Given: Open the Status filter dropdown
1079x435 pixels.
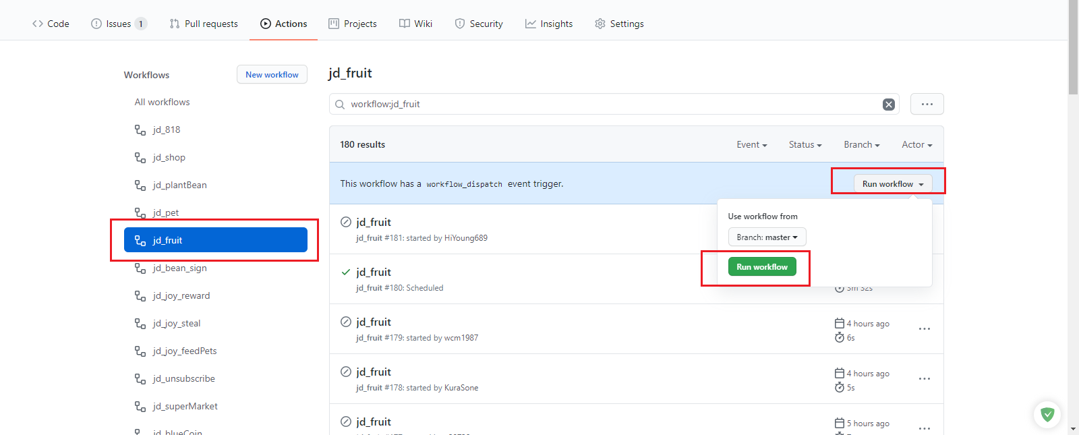Looking at the screenshot, I should click(805, 144).
